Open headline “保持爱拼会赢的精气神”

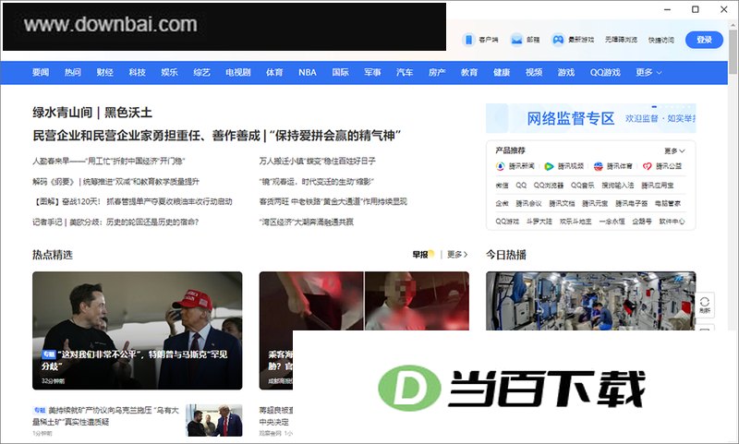coord(335,136)
